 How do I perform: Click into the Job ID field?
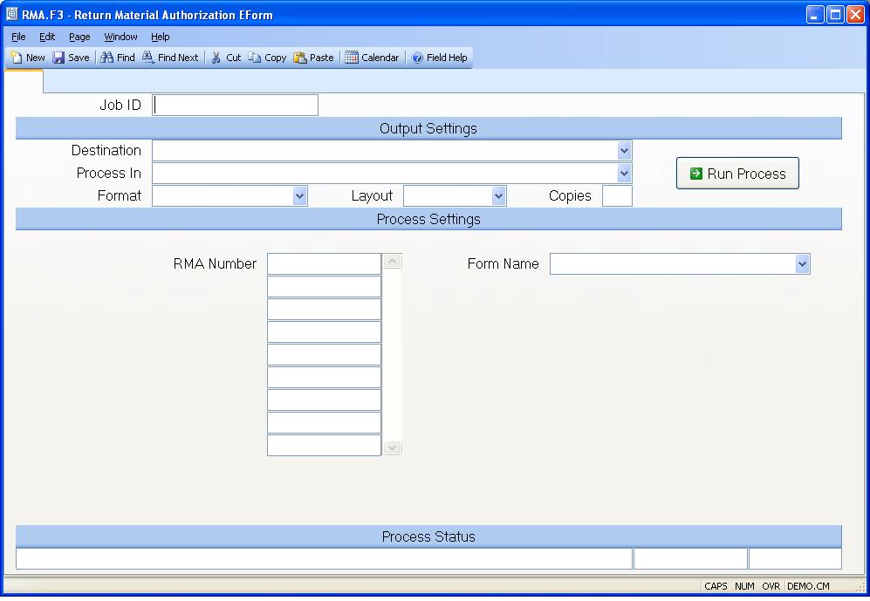pos(236,106)
